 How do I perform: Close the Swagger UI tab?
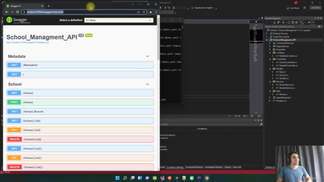tap(42, 6)
